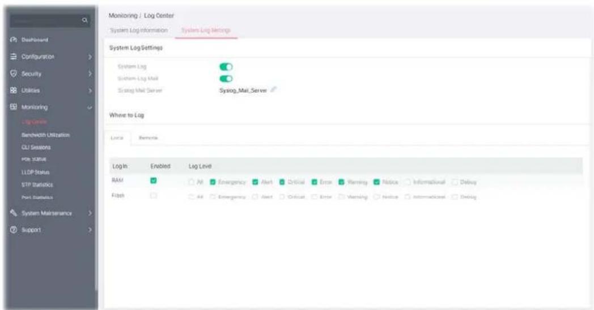Uncheck RAM Alert log level
This screenshot has width=594, height=310.
(255, 182)
